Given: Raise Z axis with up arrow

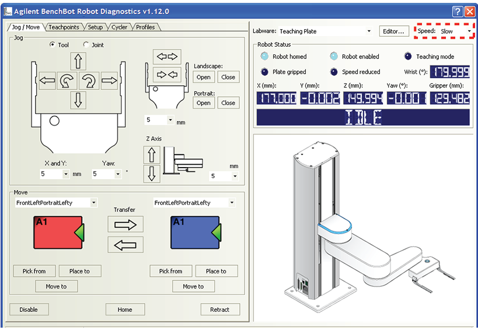Looking at the screenshot, I should [x=152, y=154].
